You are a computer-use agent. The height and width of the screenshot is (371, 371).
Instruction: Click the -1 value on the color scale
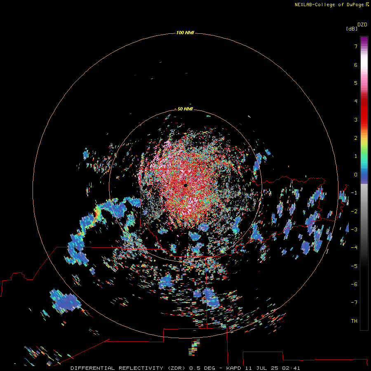[x=354, y=193]
